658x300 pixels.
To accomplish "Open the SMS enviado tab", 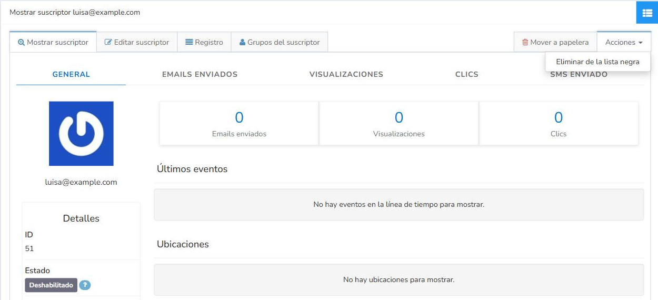I will (579, 74).
